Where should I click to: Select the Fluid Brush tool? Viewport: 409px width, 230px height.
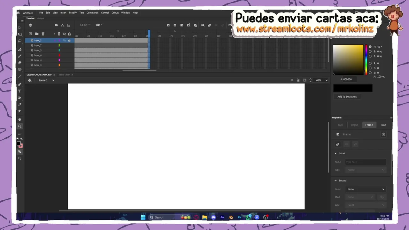19,50
